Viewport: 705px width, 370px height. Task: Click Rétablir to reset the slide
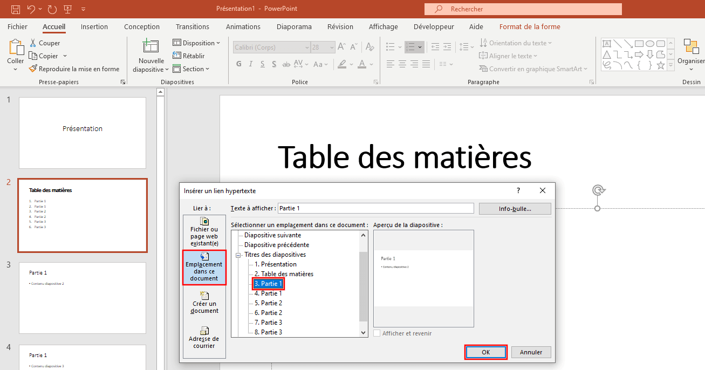click(189, 56)
